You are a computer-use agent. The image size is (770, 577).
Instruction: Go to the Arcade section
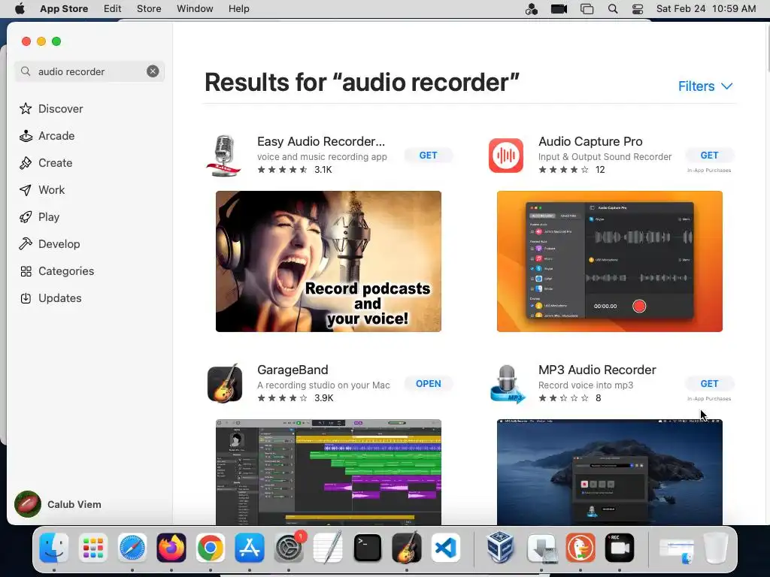point(47,135)
